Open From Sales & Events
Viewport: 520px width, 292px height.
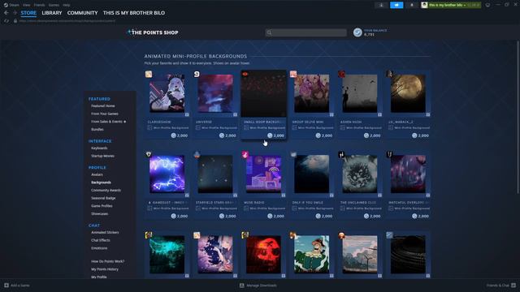[x=106, y=122]
